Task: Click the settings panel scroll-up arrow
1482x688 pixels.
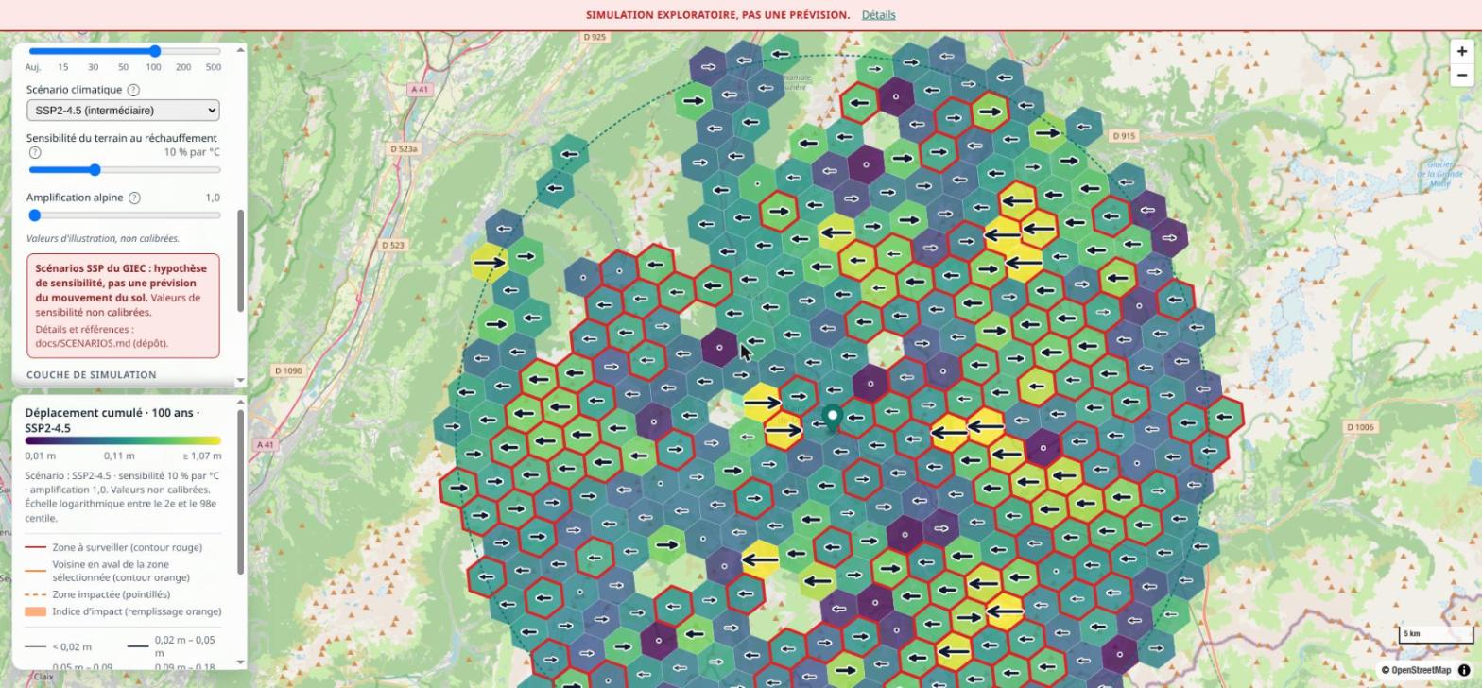Action: (240, 49)
